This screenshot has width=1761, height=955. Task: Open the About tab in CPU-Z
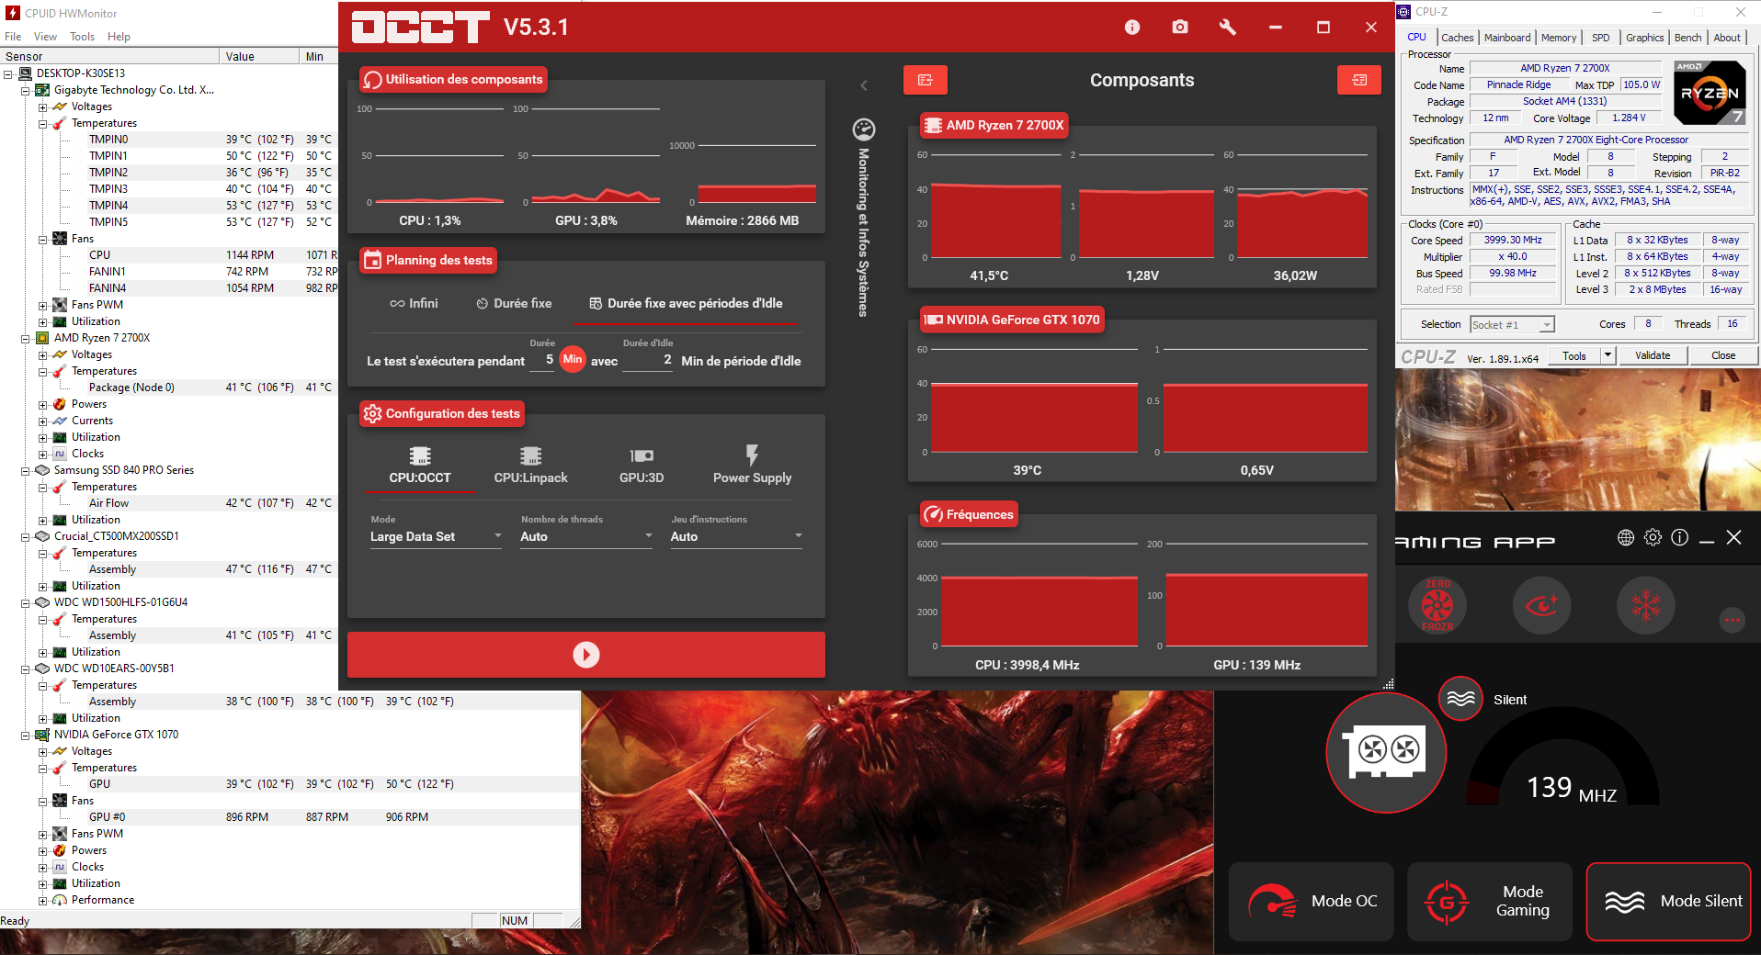pyautogui.click(x=1727, y=38)
